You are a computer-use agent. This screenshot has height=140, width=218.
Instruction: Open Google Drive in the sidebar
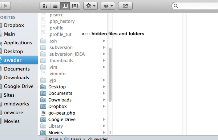pos(19,87)
